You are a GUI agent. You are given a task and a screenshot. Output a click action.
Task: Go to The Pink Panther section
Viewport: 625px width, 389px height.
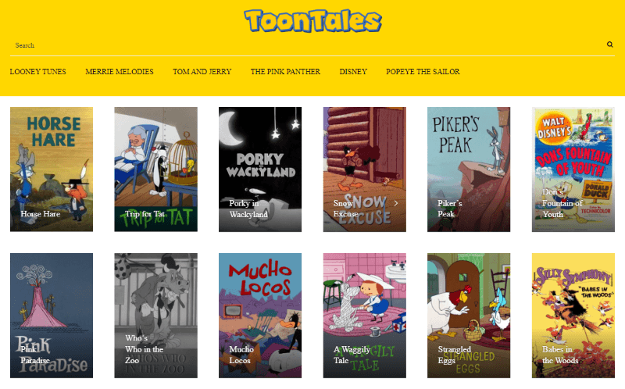(285, 72)
